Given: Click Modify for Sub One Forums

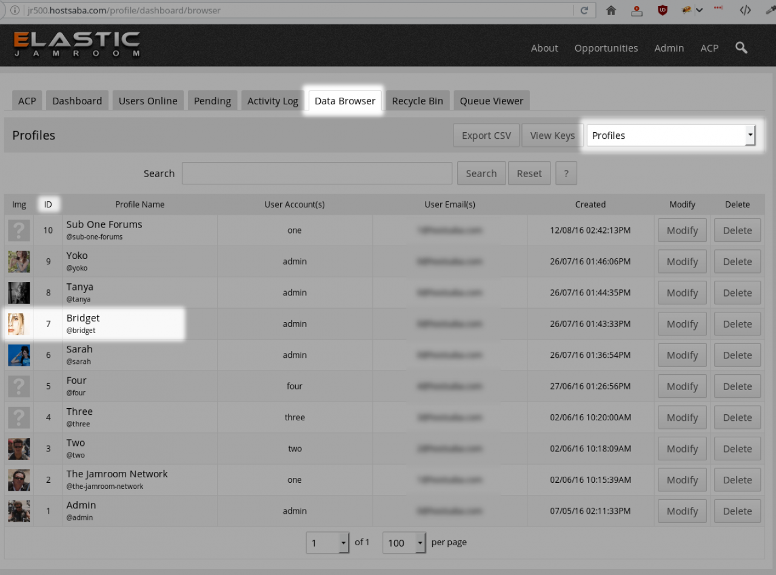Looking at the screenshot, I should pyautogui.click(x=682, y=230).
